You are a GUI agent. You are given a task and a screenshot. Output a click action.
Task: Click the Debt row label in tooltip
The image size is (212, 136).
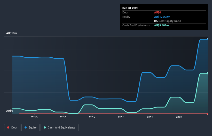[125, 13]
